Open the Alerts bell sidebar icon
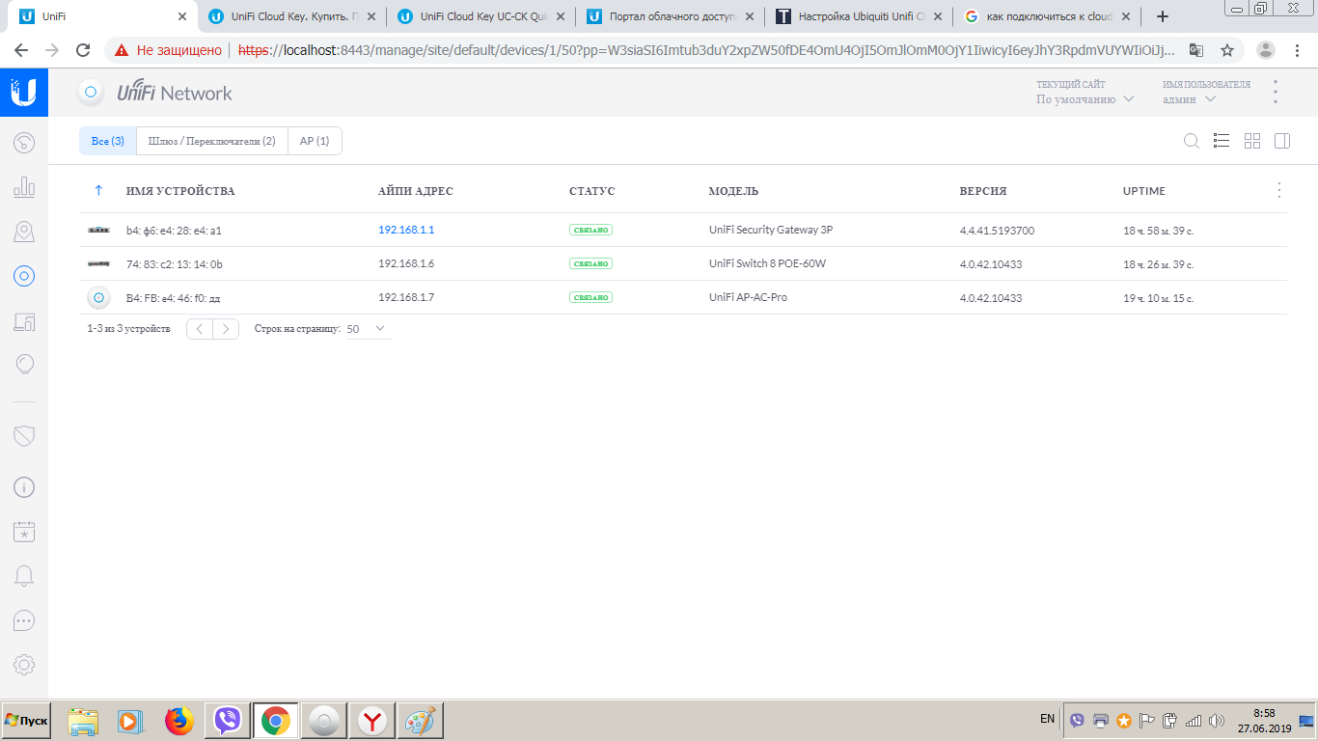1318x741 pixels. [24, 576]
